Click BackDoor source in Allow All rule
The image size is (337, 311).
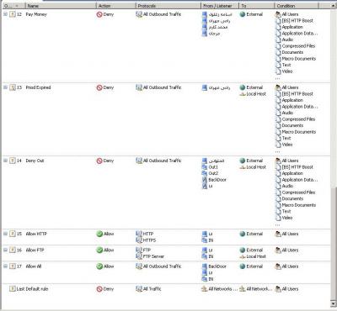[217, 266]
